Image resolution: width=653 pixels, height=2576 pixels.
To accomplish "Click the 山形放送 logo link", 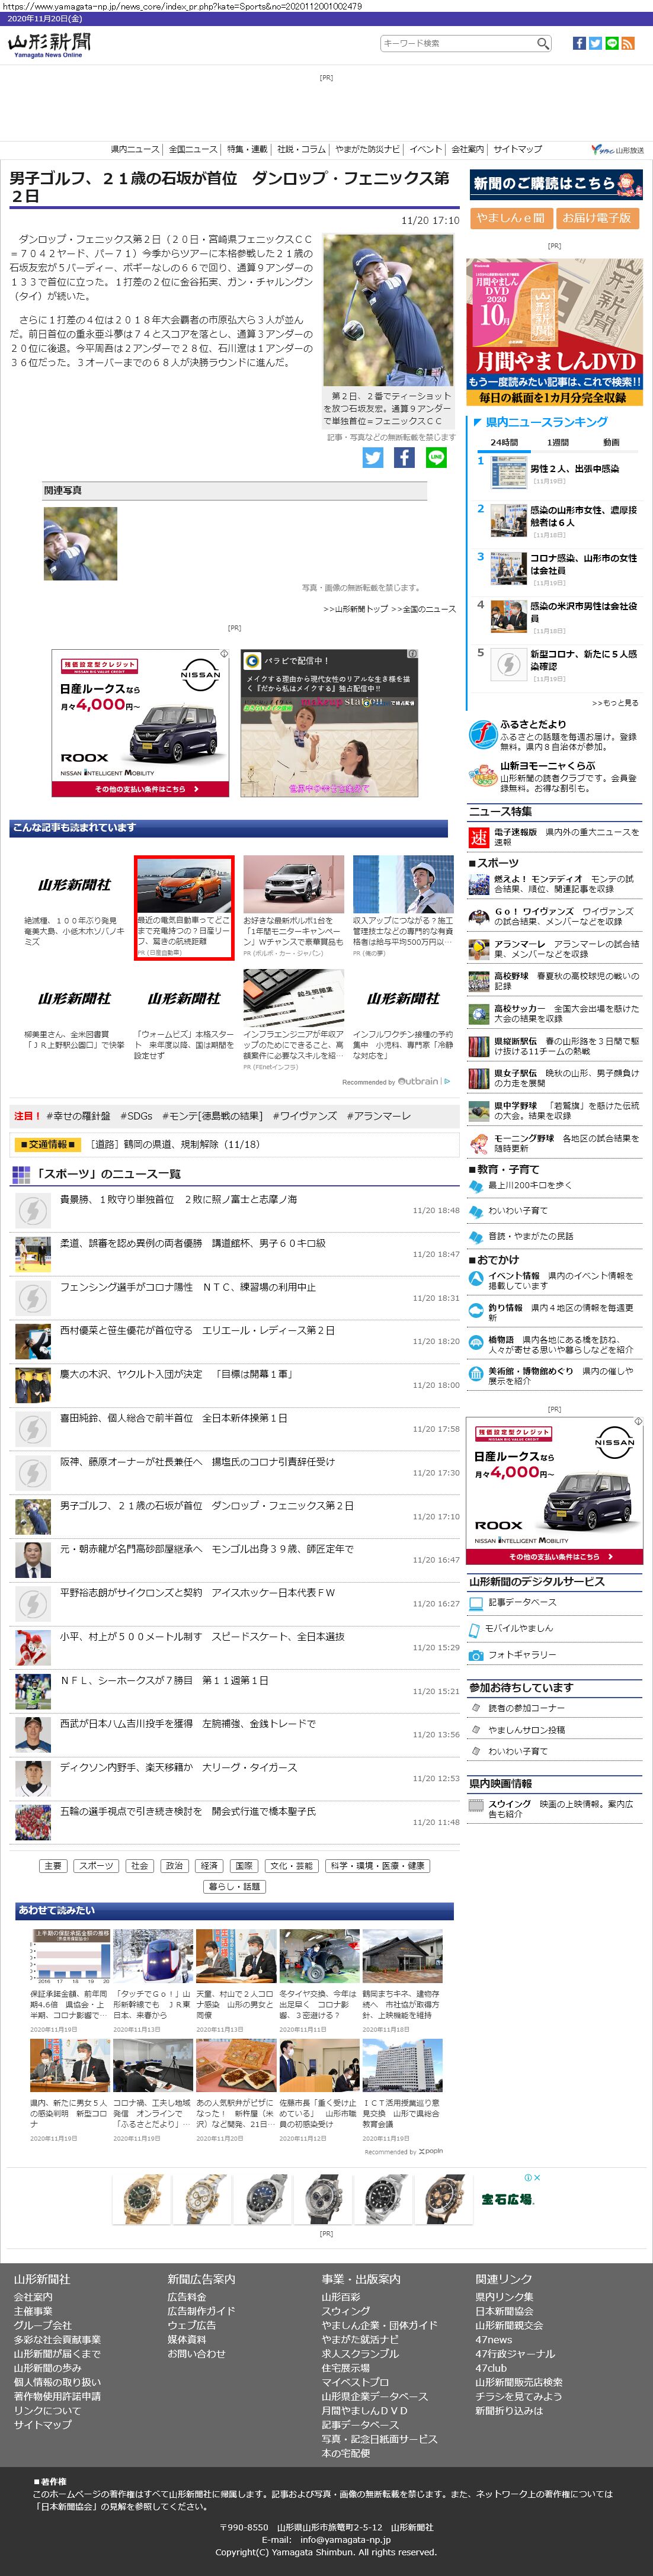I will coord(618,149).
